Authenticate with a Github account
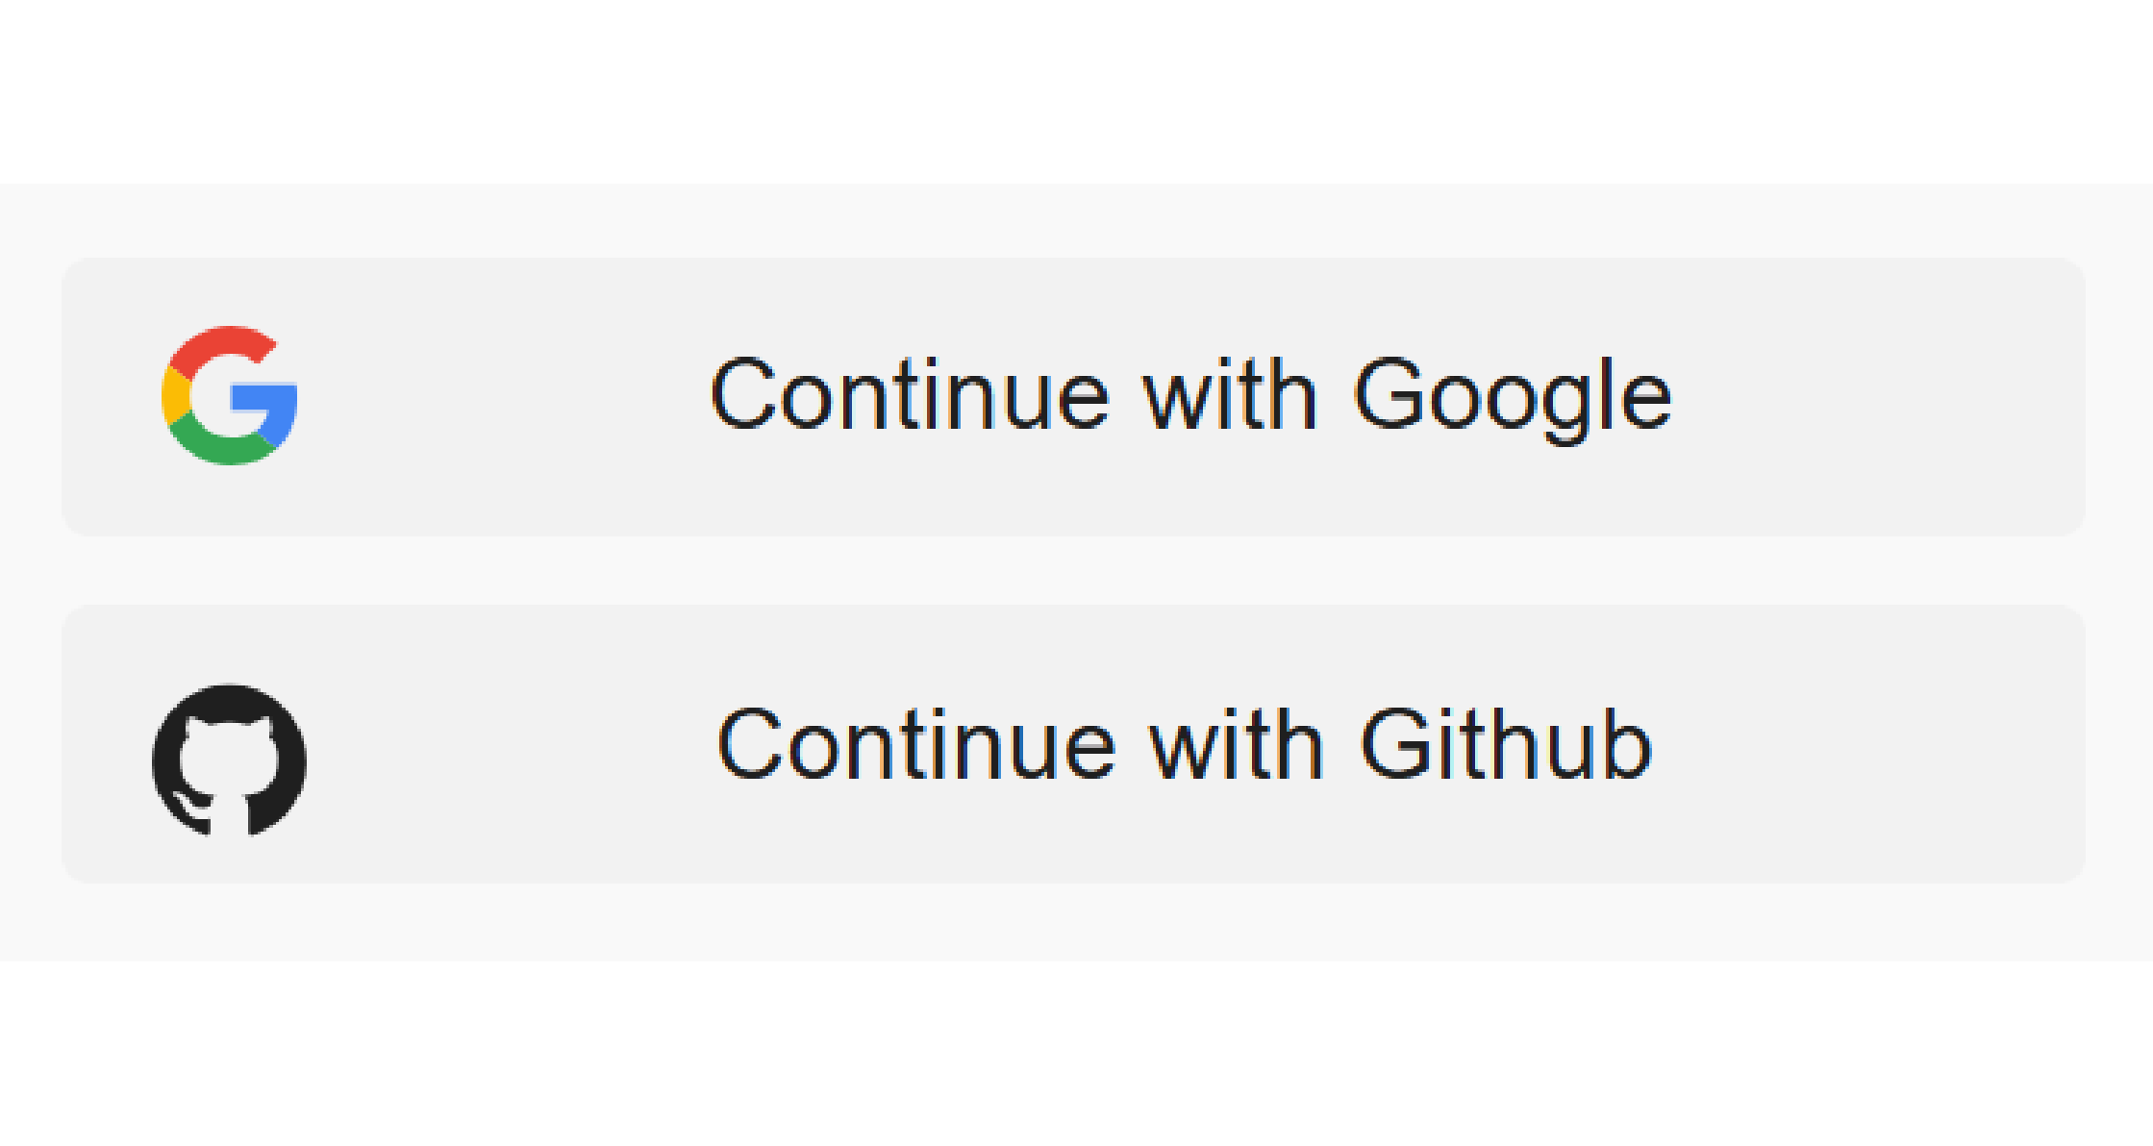This screenshot has height=1146, width=2153. click(x=1073, y=743)
